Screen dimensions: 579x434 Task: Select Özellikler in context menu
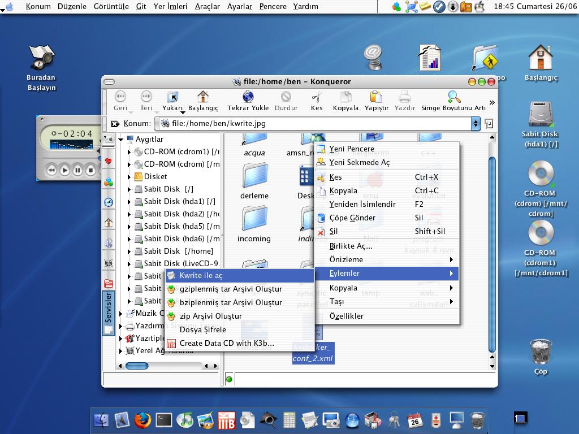click(387, 316)
